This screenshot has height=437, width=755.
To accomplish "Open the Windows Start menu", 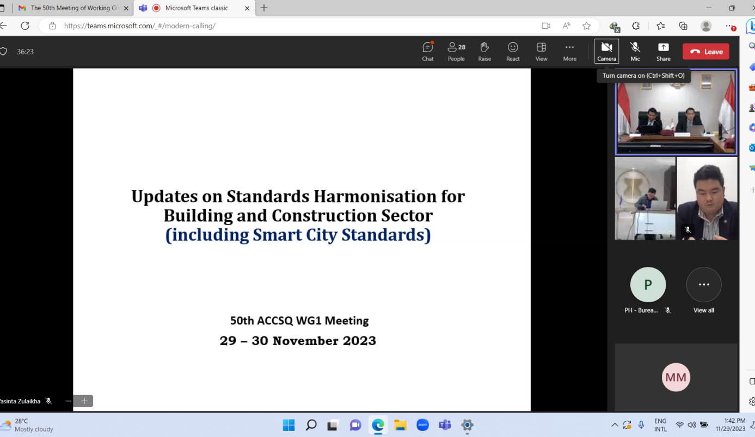I will pos(289,425).
